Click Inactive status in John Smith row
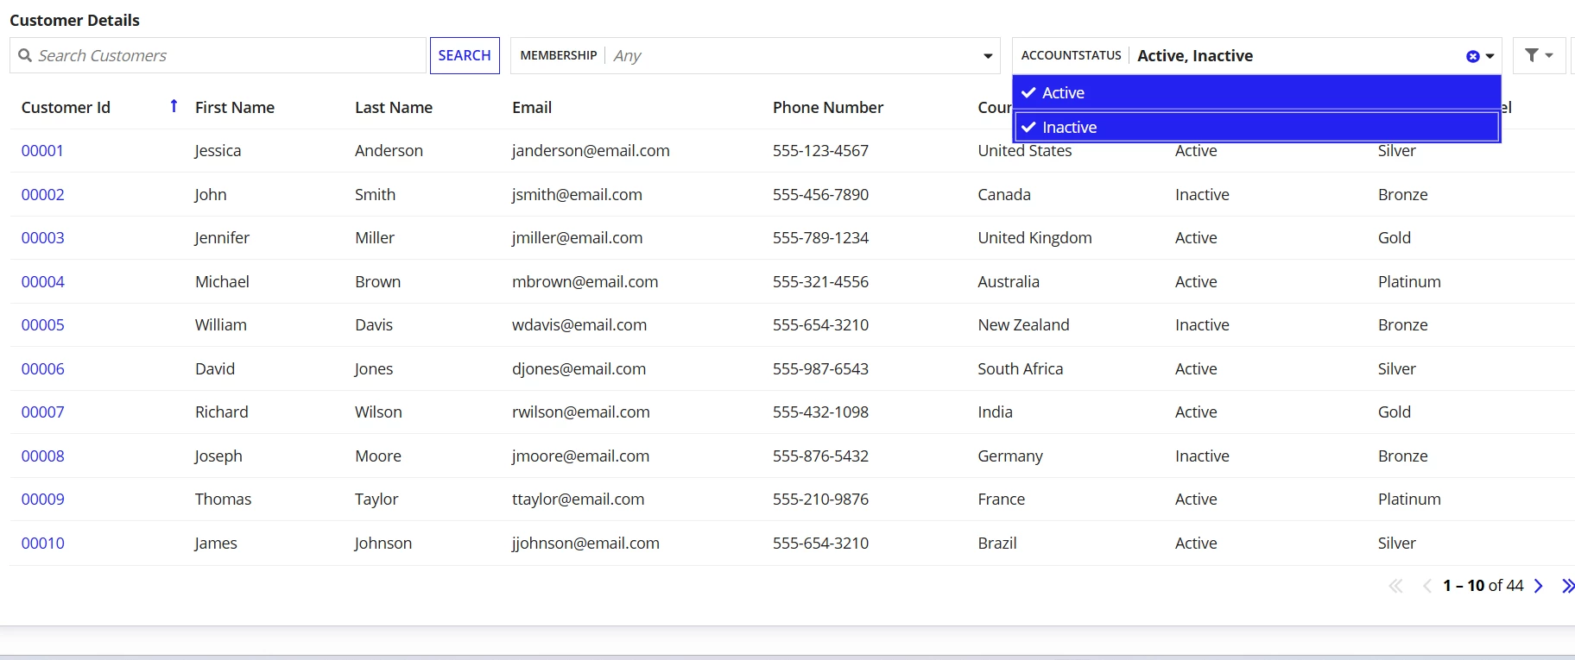The image size is (1575, 660). (1202, 194)
